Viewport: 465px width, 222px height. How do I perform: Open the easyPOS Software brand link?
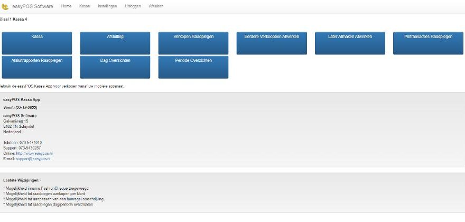pos(33,6)
